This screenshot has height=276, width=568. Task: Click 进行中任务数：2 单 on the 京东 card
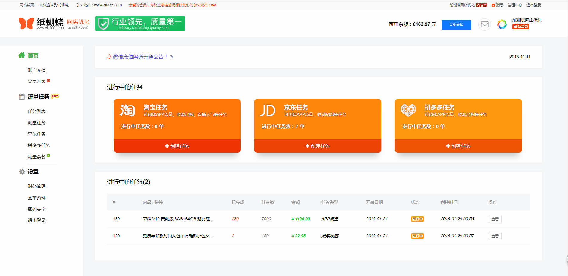click(x=283, y=126)
